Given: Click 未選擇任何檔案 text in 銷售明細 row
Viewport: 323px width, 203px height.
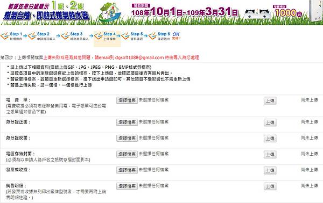Looking at the screenshot, I should pyautogui.click(x=153, y=186).
